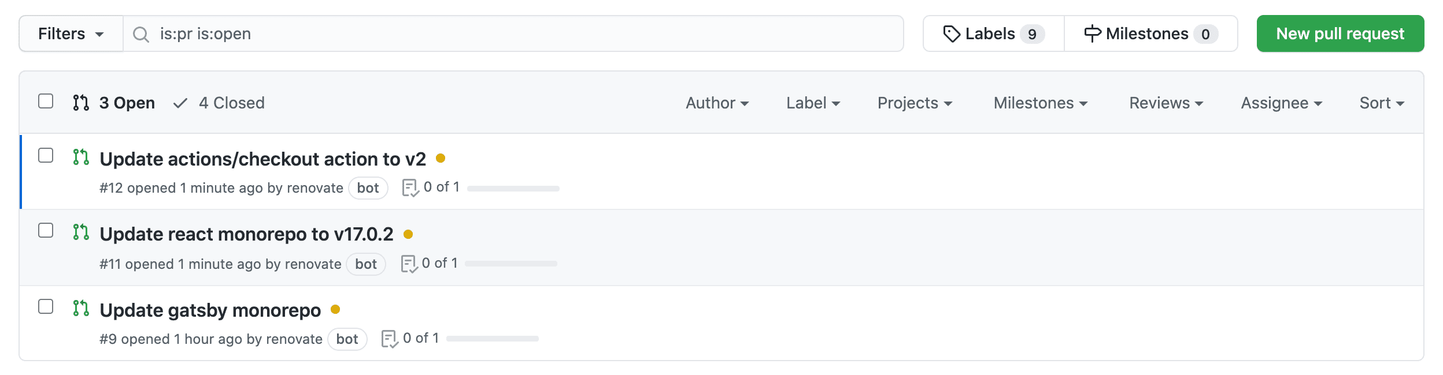Click pending status dot on actions/checkout PR
The height and width of the screenshot is (375, 1443).
(x=441, y=158)
